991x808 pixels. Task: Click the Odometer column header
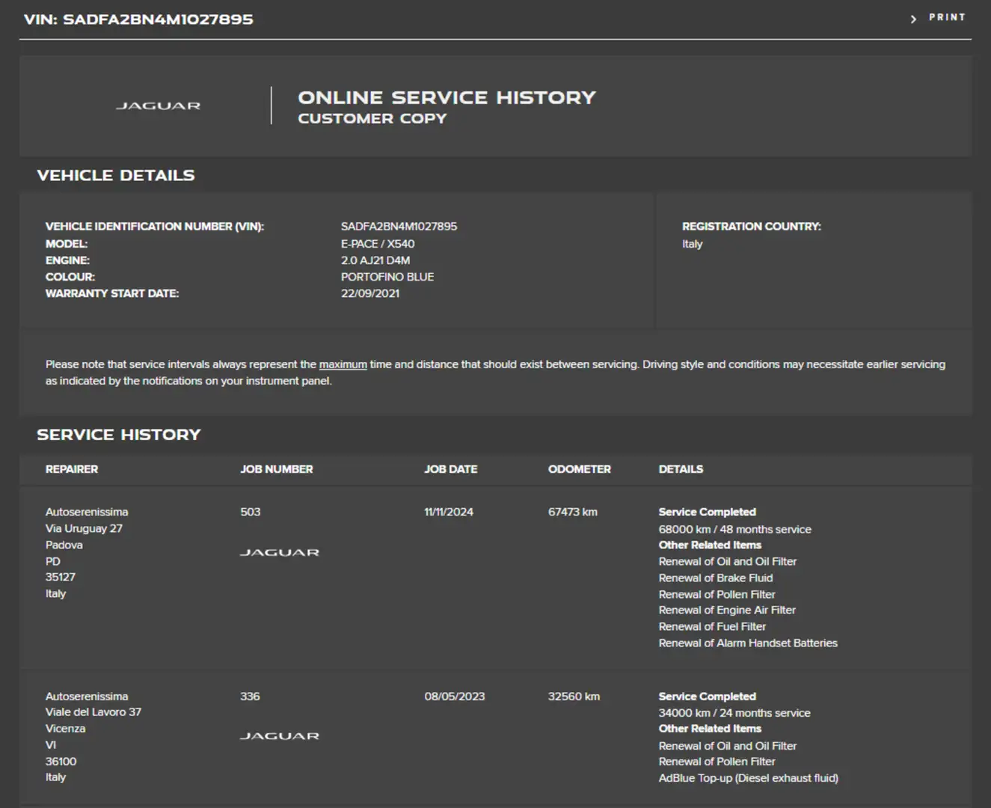(x=579, y=469)
